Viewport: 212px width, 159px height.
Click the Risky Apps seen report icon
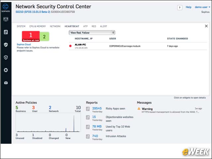coord(88,109)
